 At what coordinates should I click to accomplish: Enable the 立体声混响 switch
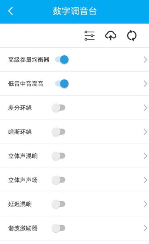point(58,156)
